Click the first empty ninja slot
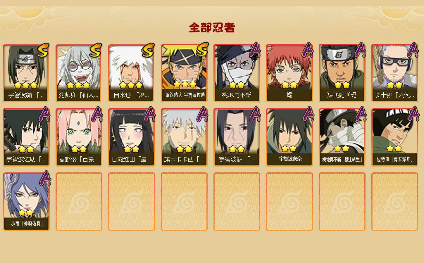Image resolution: width=424 pixels, height=263 pixels. tap(79, 202)
